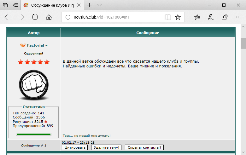
Task: Click the Refresh page icon
Action: (35, 17)
